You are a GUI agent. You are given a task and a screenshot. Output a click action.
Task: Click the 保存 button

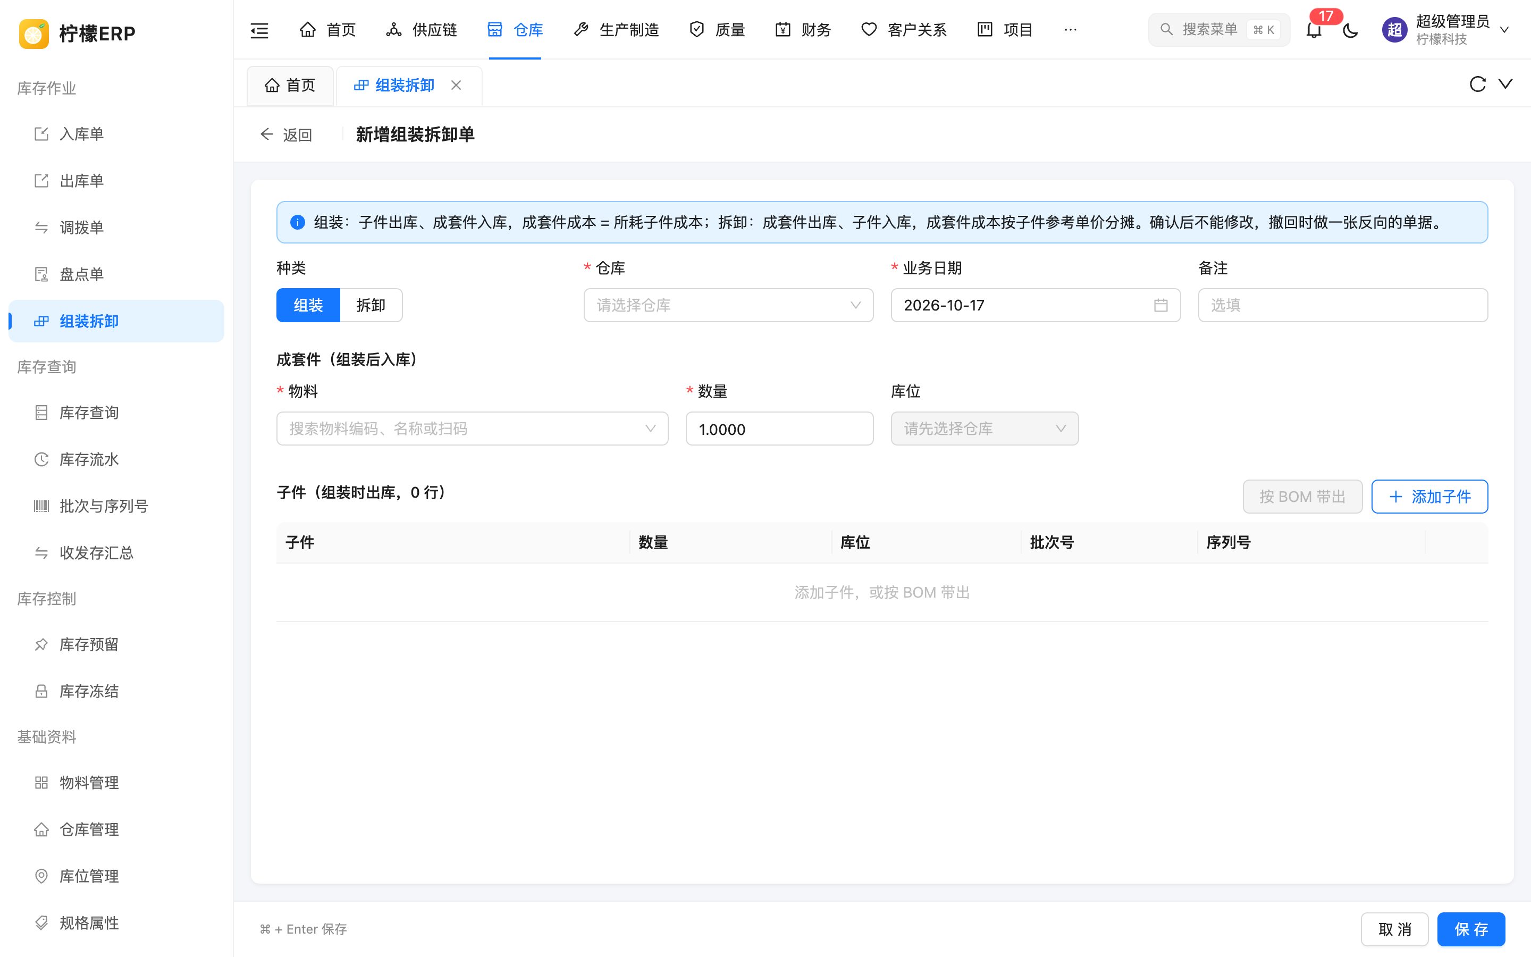[x=1471, y=929]
